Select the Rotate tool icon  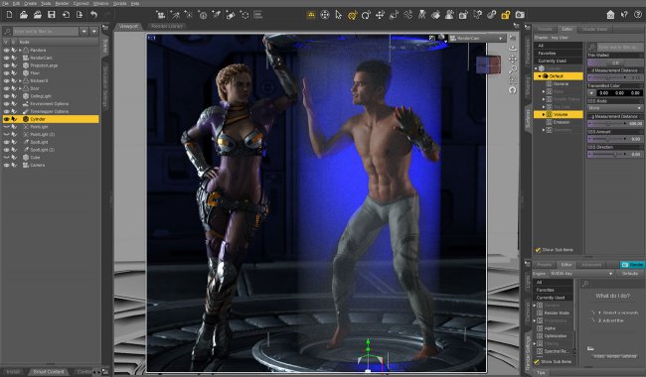pyautogui.click(x=366, y=15)
